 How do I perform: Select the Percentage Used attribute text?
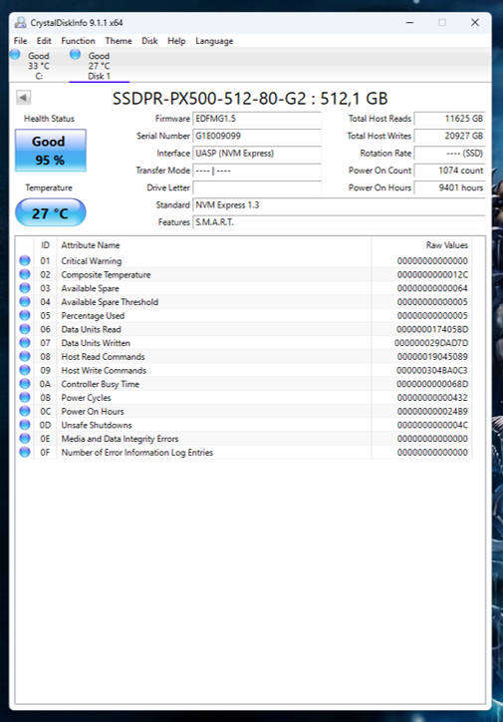[93, 316]
